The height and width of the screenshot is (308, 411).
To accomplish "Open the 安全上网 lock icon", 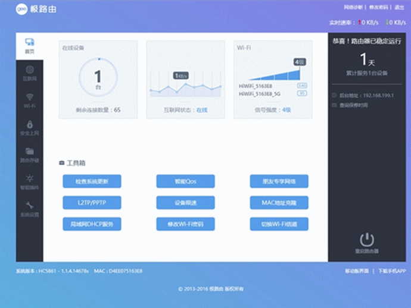I will pos(30,124).
